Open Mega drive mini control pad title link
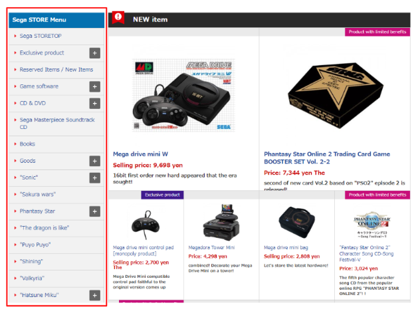 point(144,251)
